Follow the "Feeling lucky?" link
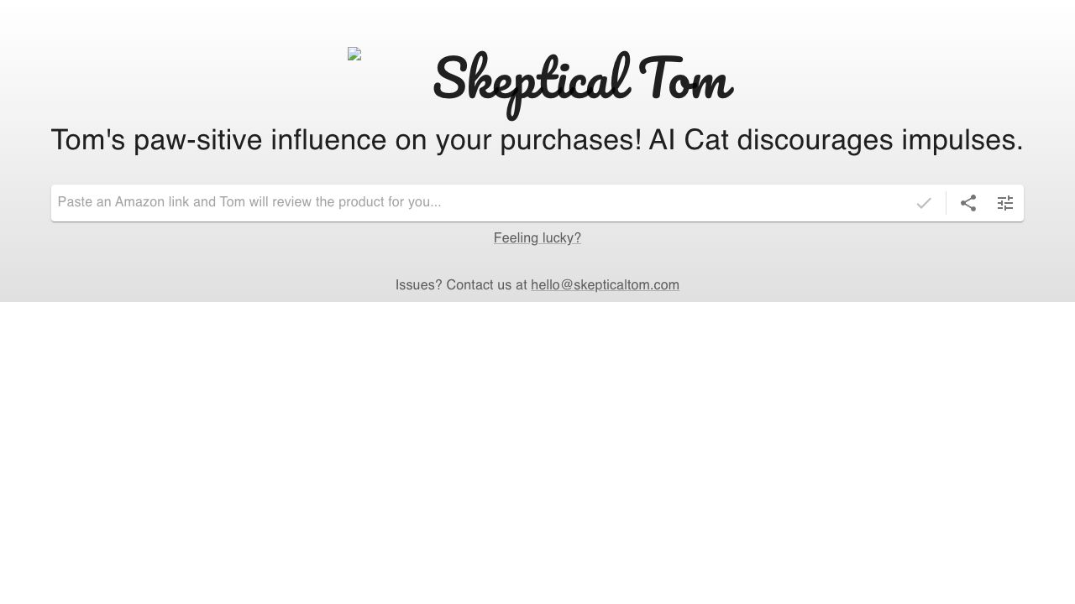 point(537,238)
